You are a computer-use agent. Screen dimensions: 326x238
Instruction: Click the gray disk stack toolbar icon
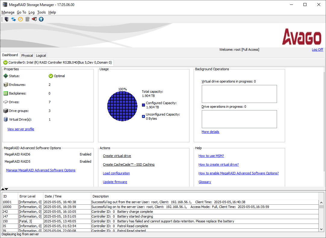[x=27, y=19]
